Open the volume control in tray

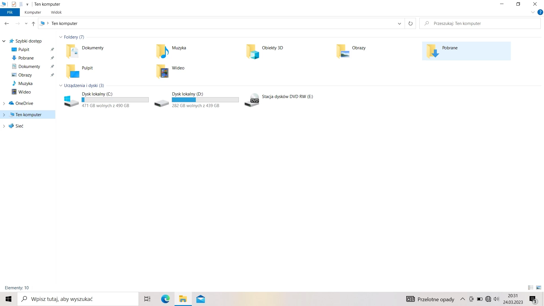(x=496, y=299)
